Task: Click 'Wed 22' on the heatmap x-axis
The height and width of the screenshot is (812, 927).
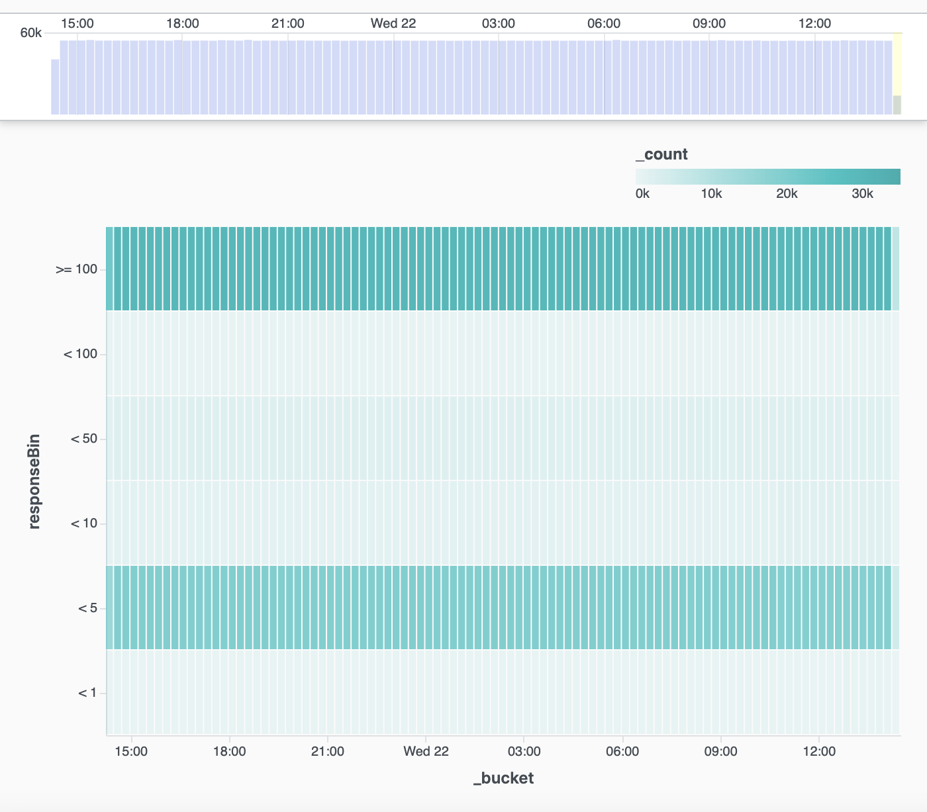Action: (x=426, y=752)
